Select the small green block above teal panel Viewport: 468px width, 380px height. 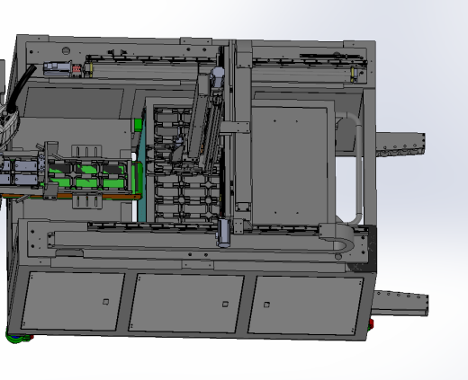pyautogui.click(x=138, y=125)
